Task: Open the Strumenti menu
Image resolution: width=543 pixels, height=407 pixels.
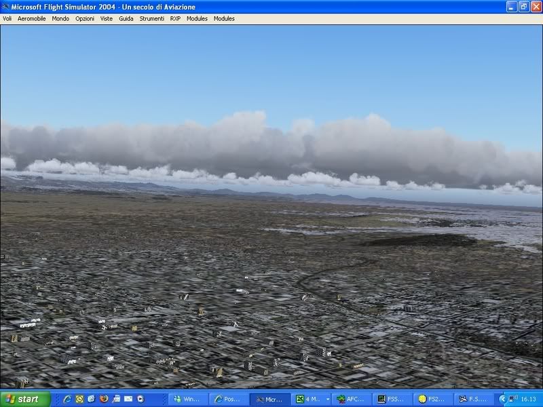Action: pyautogui.click(x=151, y=19)
